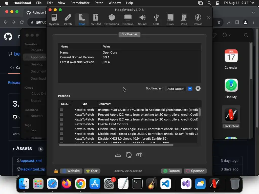Enable the TRIM for SSD patch checkbox

click(61, 124)
